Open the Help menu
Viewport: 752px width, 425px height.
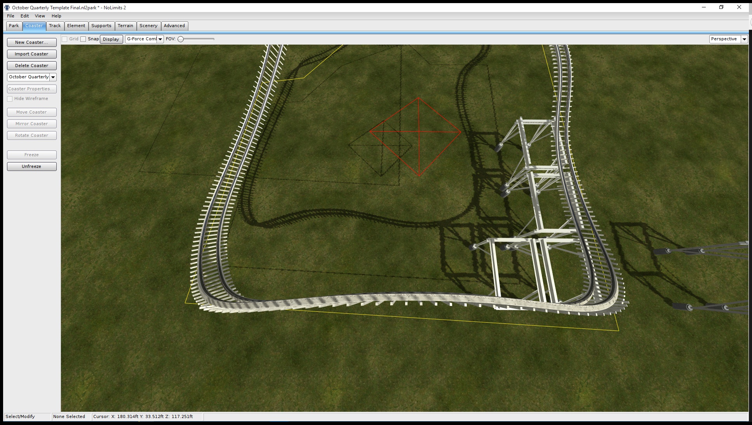click(56, 16)
